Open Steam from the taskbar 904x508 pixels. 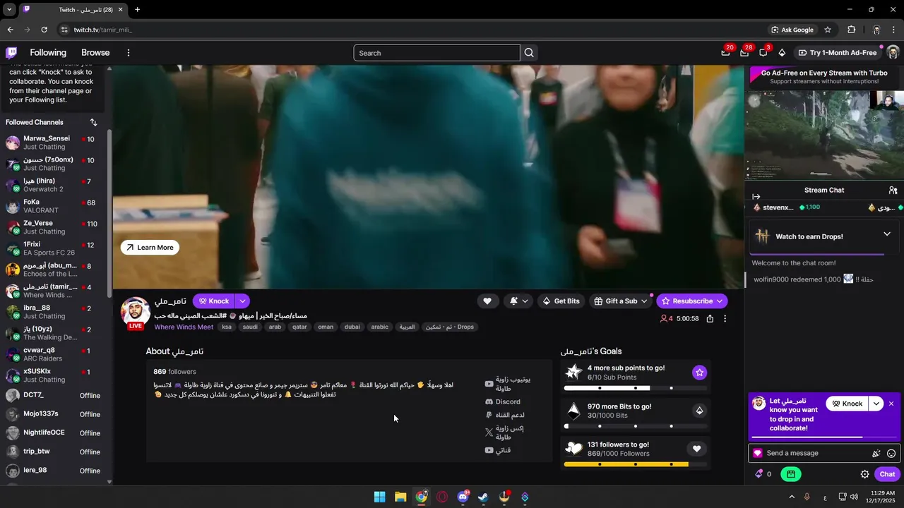coord(483,497)
